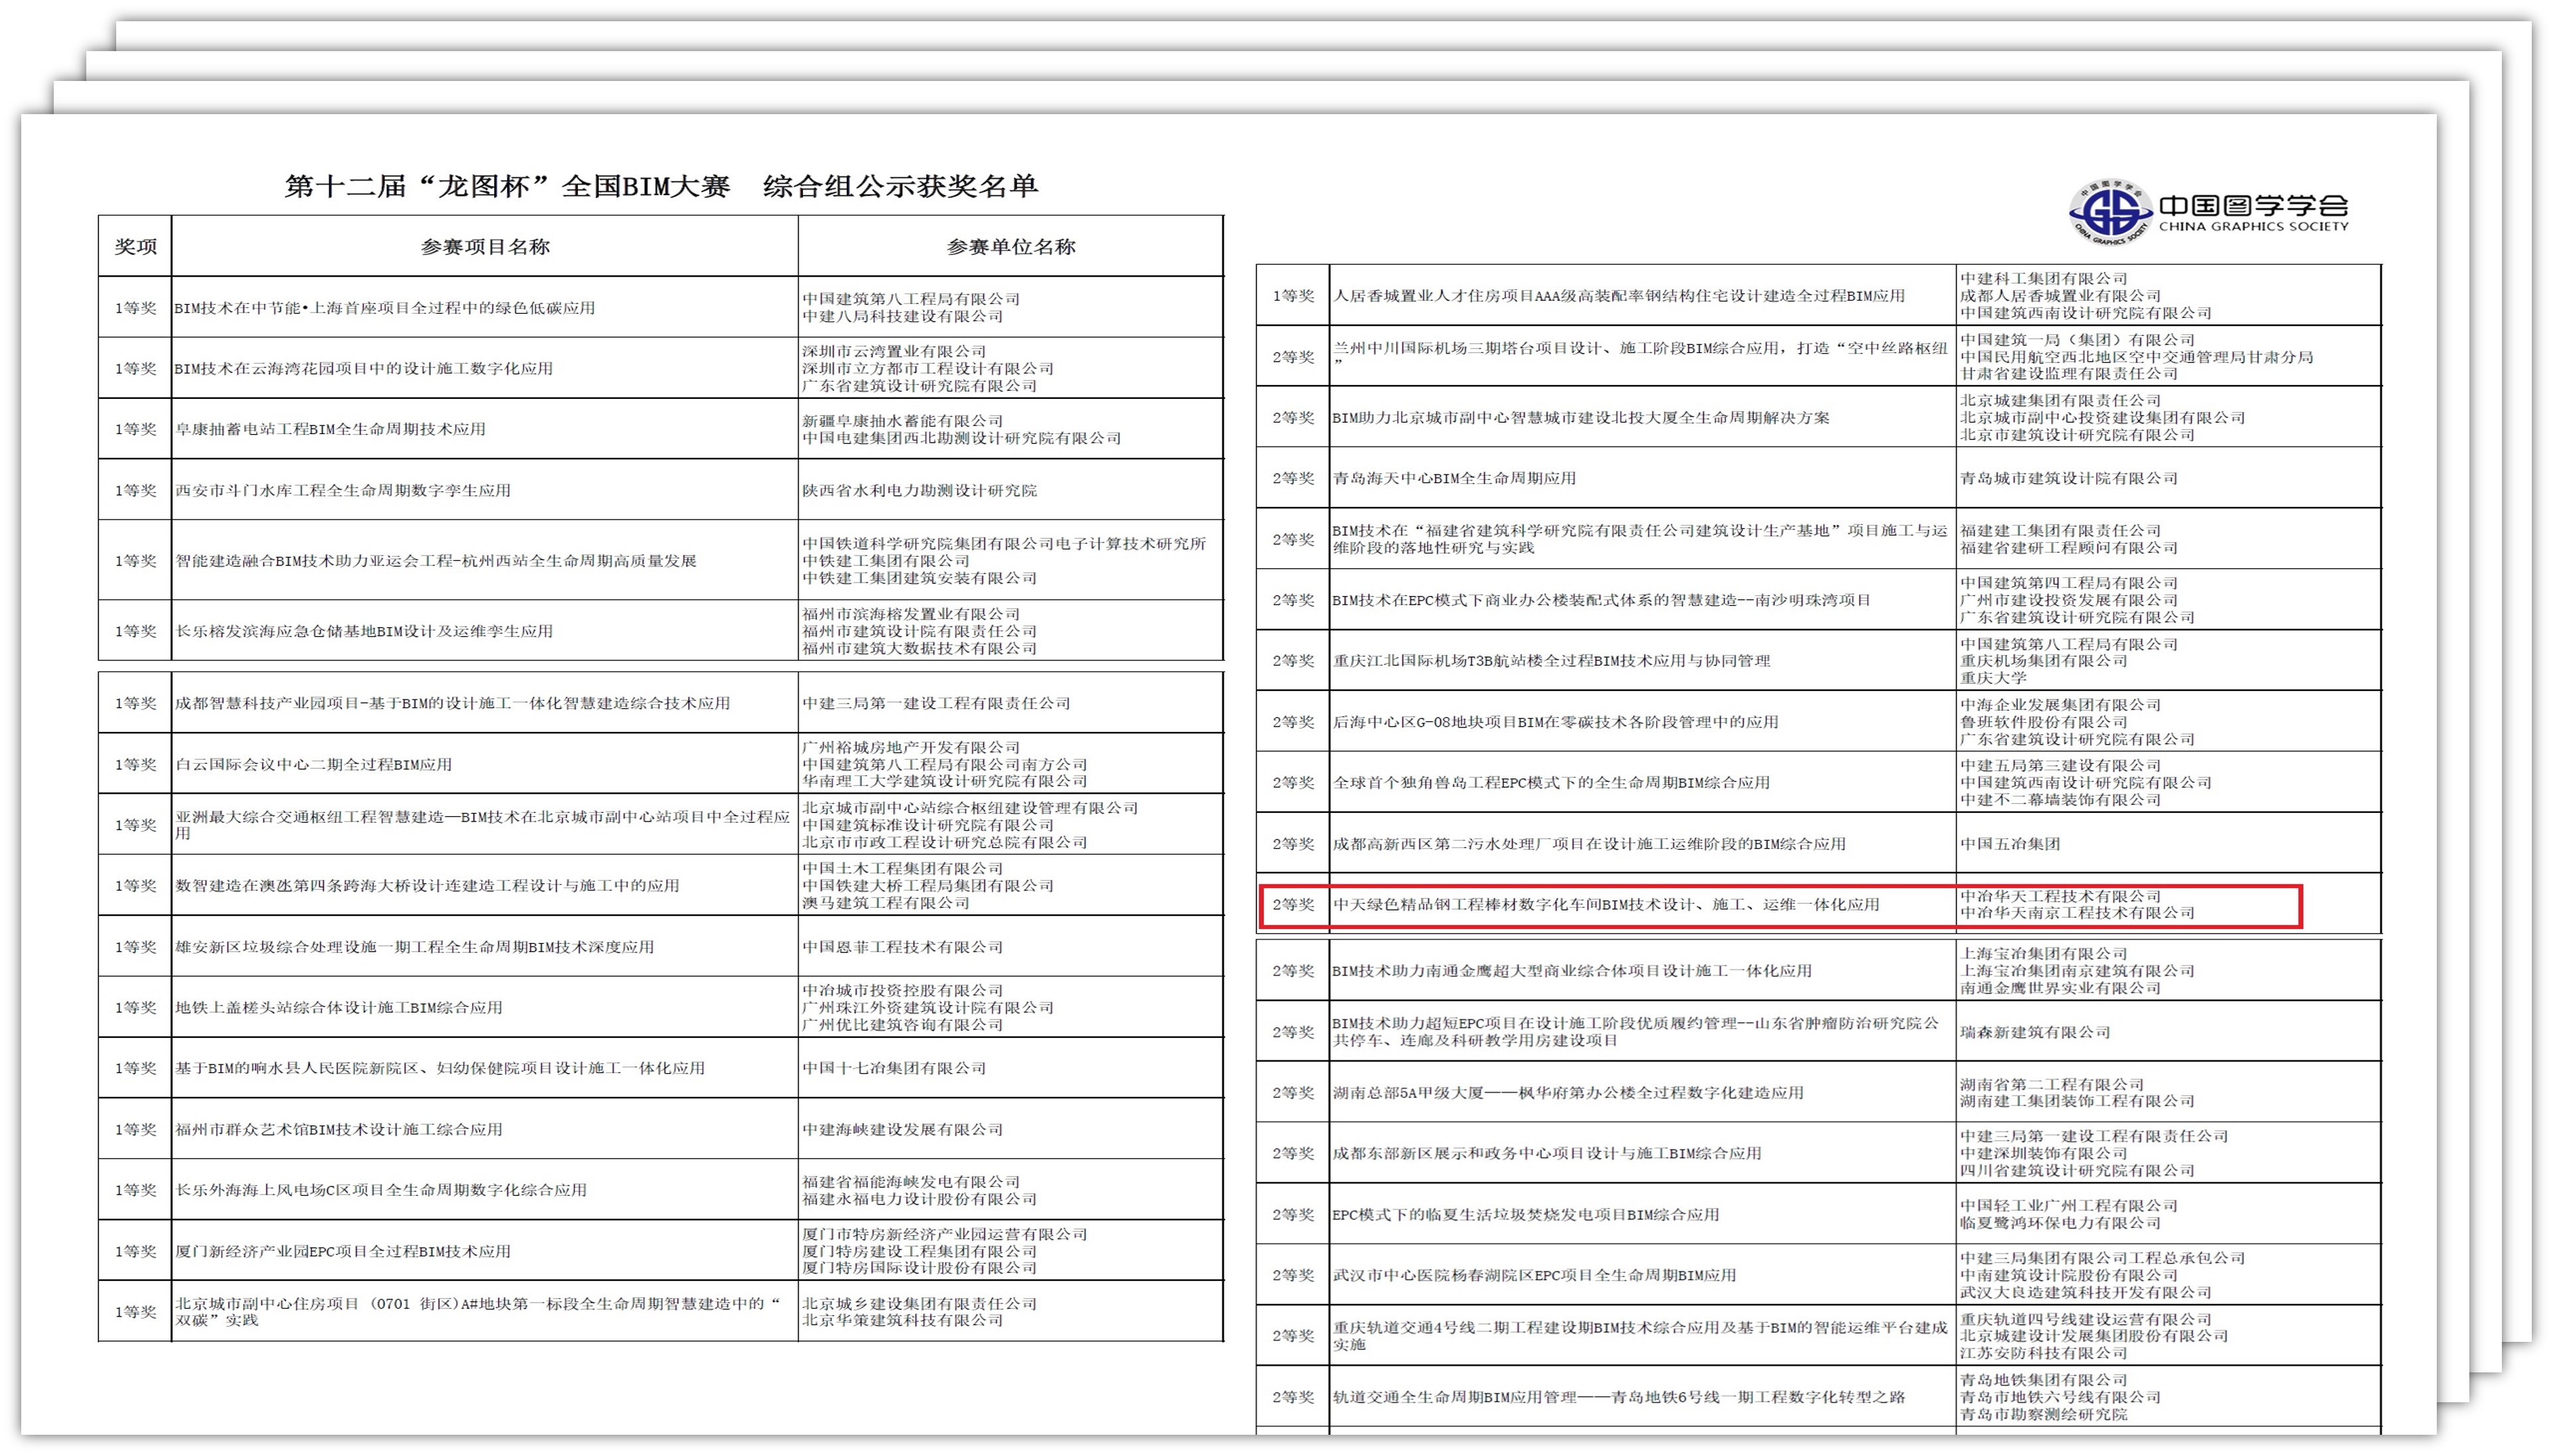Select 成都高新西区第二污水处理厂 row
The height and width of the screenshot is (1456, 2553).
[1819, 843]
